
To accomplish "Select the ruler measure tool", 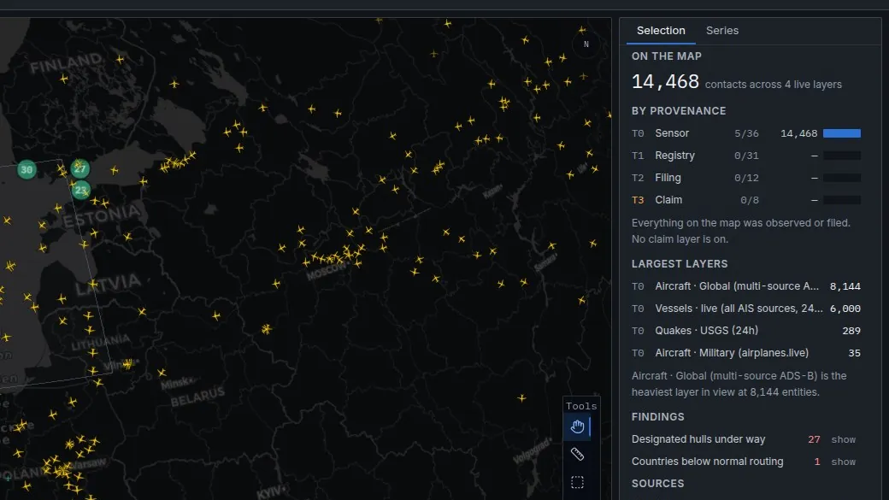I will pyautogui.click(x=577, y=454).
